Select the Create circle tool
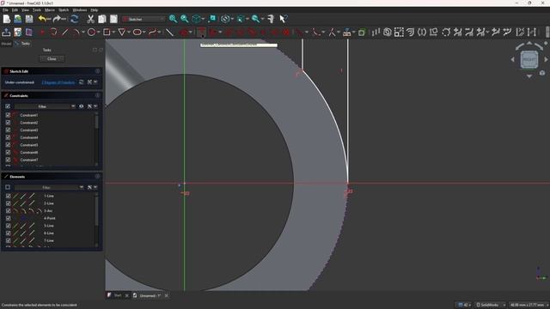Screen dimensions: 550x309 pos(91,33)
